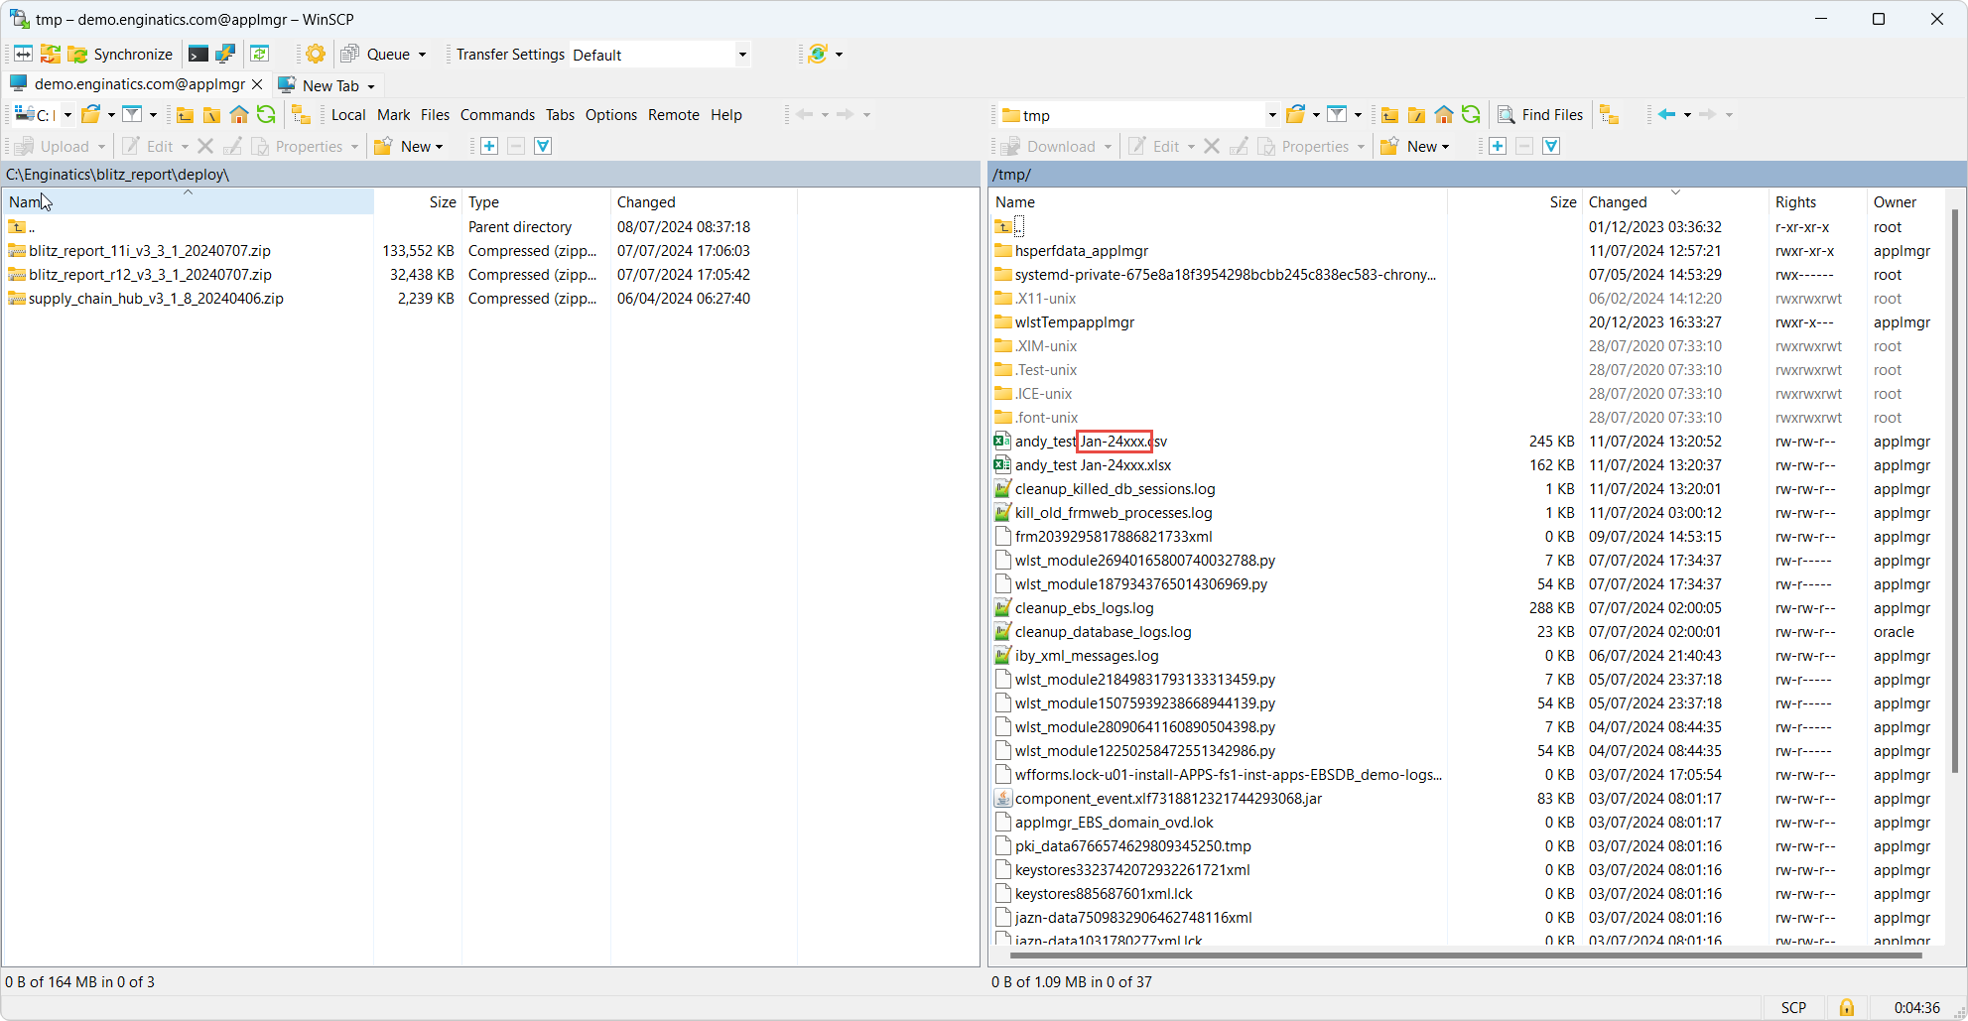
Task: Click the local panel filter icon
Action: tap(132, 115)
